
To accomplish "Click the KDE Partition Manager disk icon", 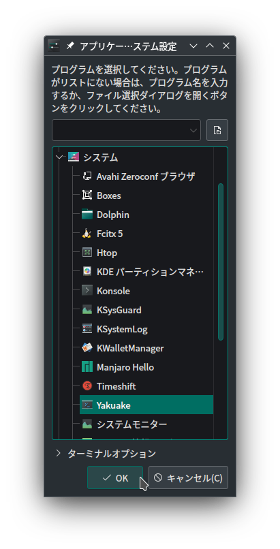I will pos(87,272).
